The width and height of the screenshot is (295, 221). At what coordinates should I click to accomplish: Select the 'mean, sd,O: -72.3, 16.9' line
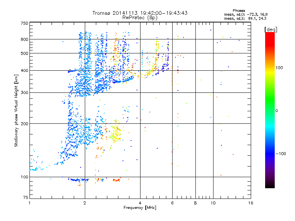(x=246, y=14)
